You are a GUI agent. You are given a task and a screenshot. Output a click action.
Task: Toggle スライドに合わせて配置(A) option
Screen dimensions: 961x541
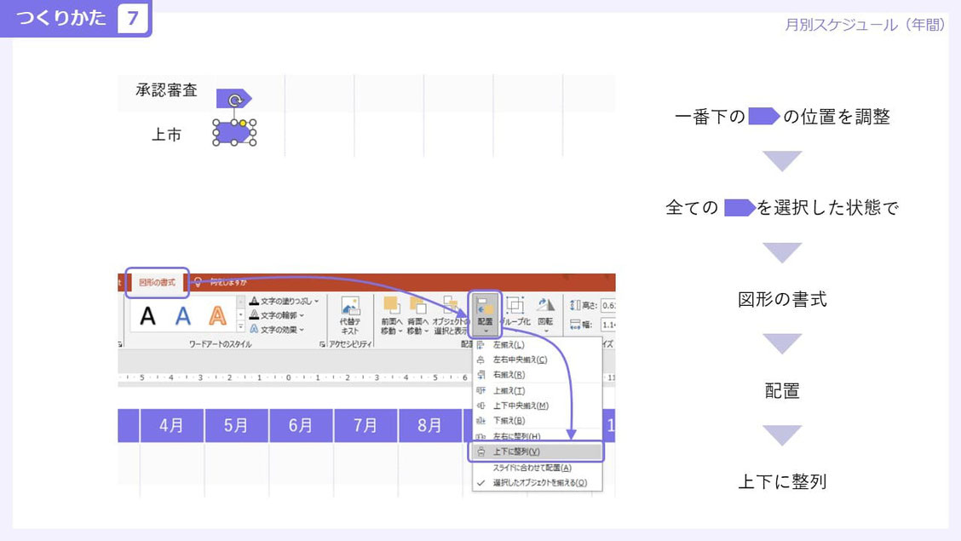click(537, 468)
